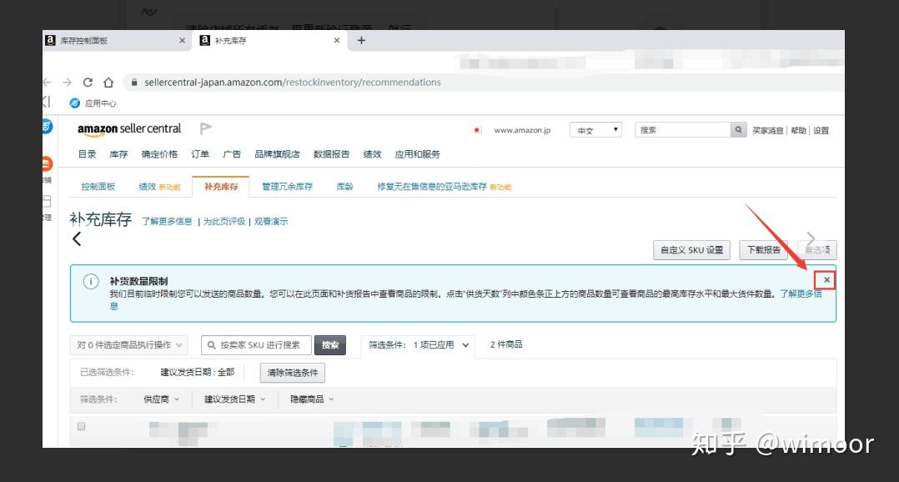The height and width of the screenshot is (482, 899).
Task: Open 对 0 件选定商品执行操作 dropdown
Action: pos(129,345)
